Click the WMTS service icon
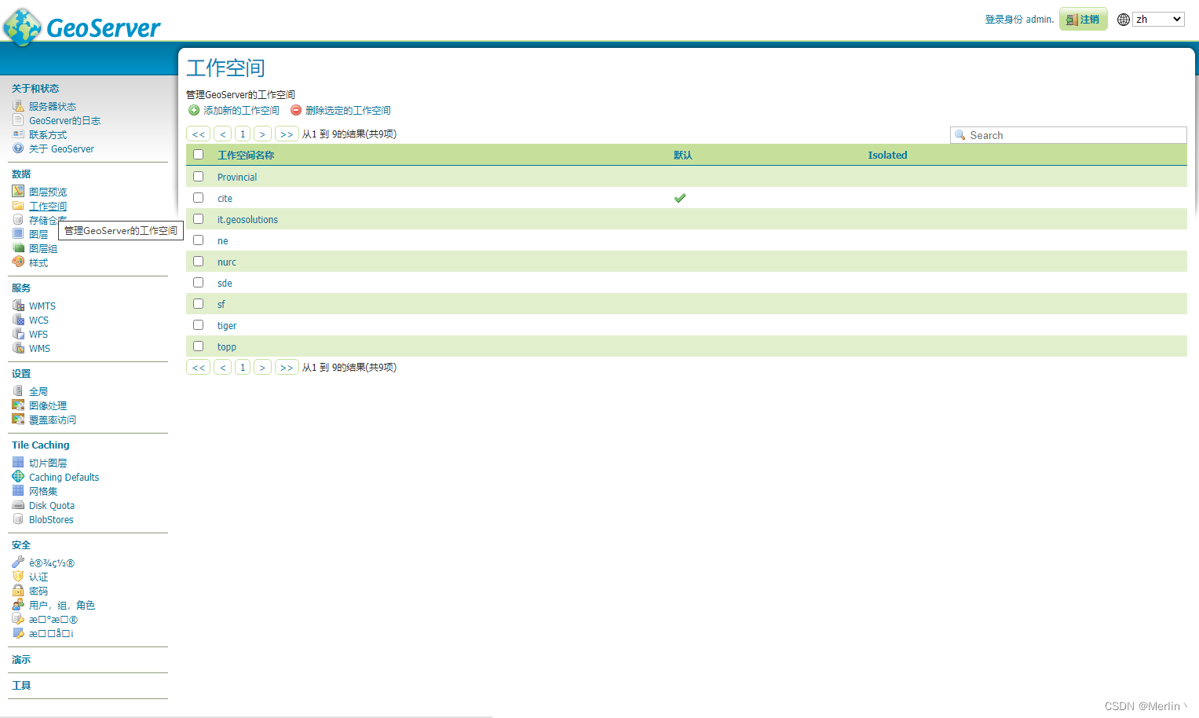Screen dimensions: 1199x718 pos(18,306)
